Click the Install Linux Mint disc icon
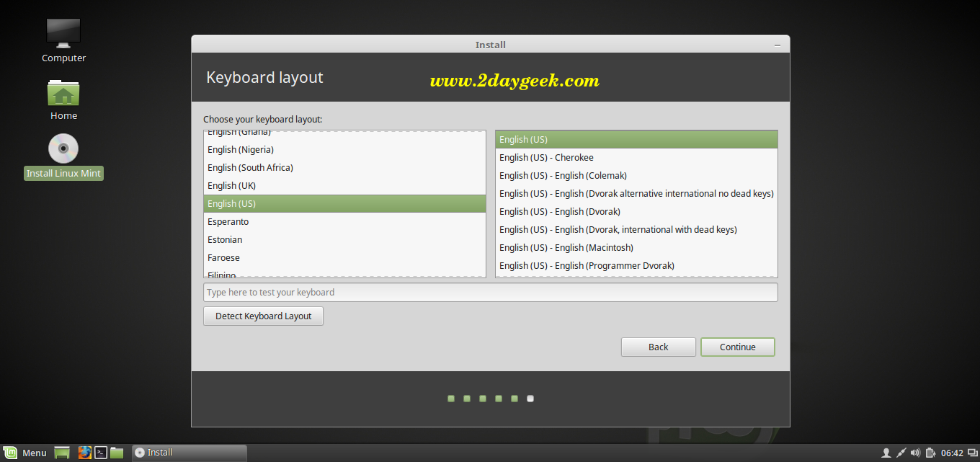 (63, 149)
